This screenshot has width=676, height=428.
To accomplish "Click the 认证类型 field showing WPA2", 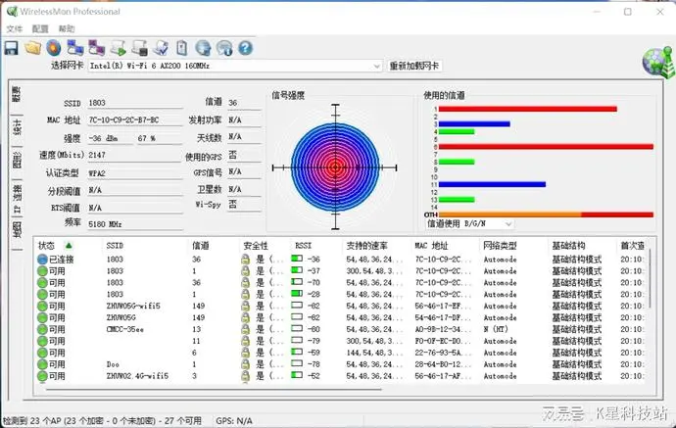I will coord(135,172).
